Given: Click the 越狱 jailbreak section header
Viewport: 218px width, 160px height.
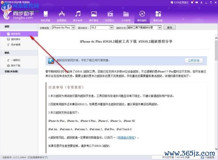Looking at the screenshot, I should click(x=7, y=27).
